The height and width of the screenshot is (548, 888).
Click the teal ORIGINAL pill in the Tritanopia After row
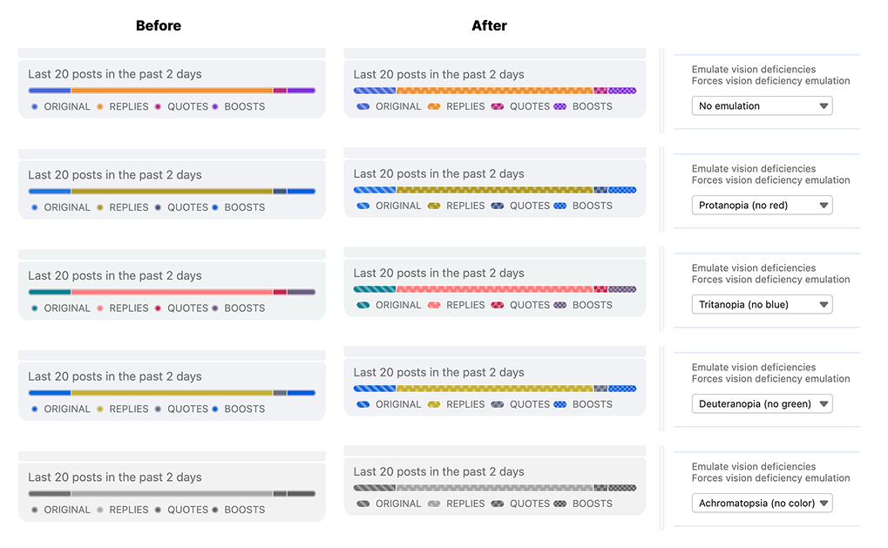363,305
